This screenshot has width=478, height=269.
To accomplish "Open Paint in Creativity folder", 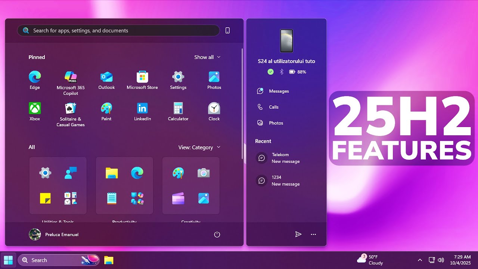I will coord(178,173).
